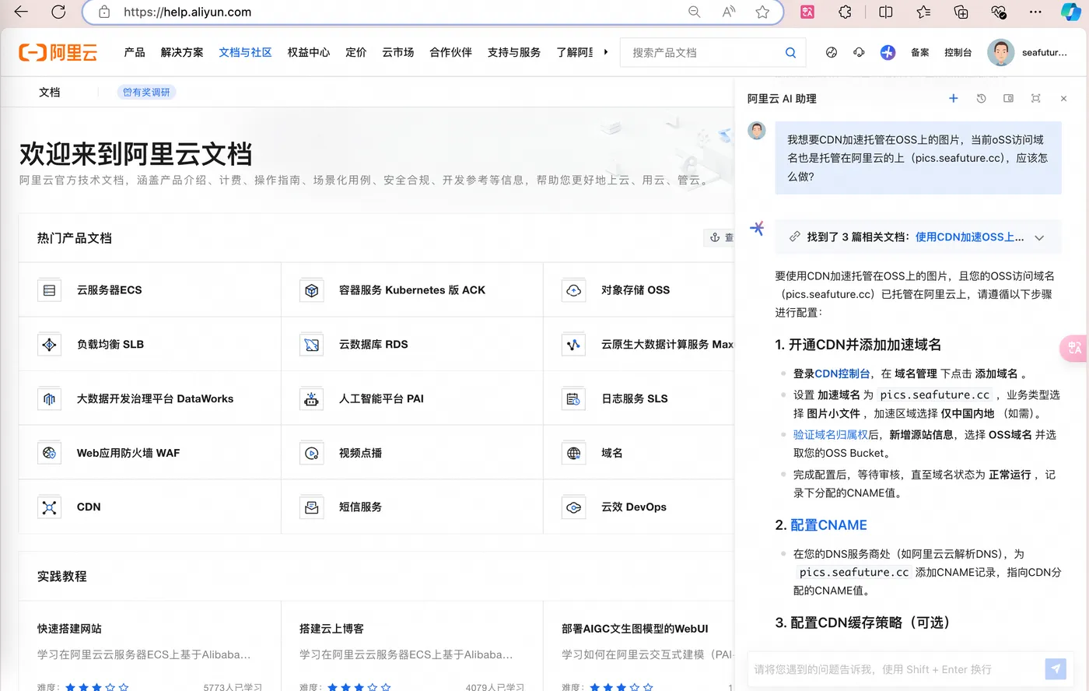Click the floating pink translate widget

point(1074,348)
